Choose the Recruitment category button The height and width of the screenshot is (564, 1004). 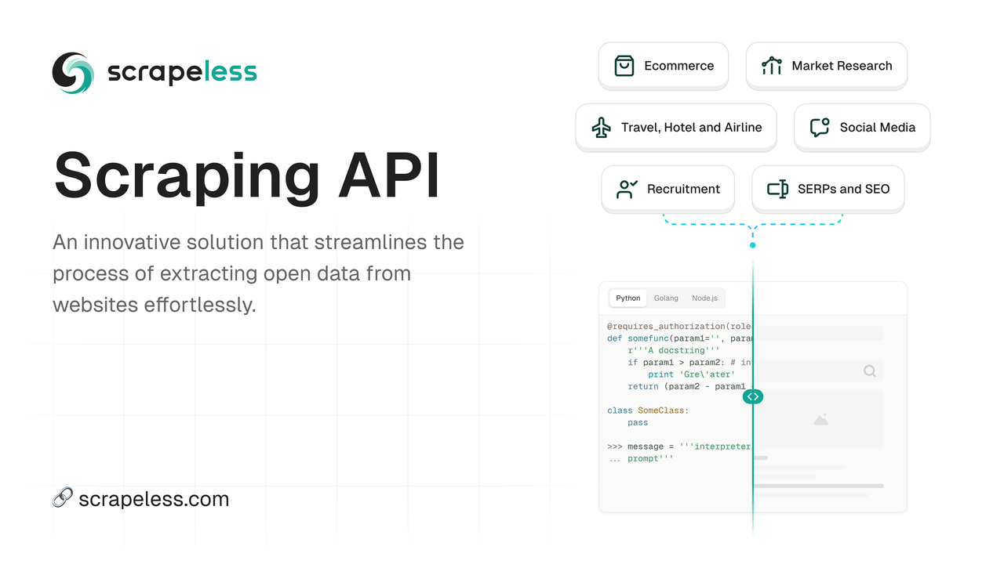668,189
